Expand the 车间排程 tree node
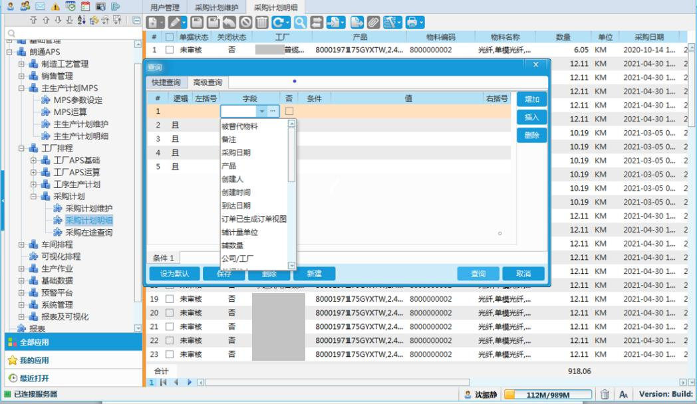697x404 pixels. [x=21, y=245]
